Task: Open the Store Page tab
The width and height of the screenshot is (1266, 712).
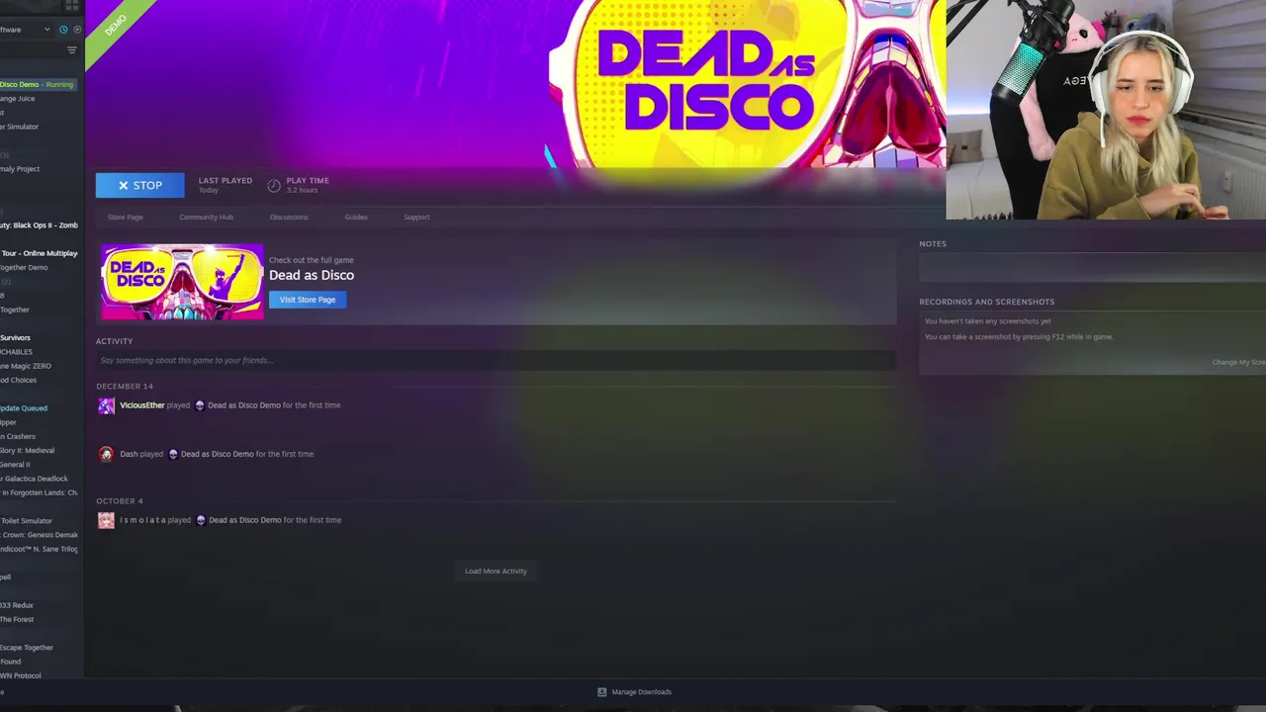Action: 125,217
